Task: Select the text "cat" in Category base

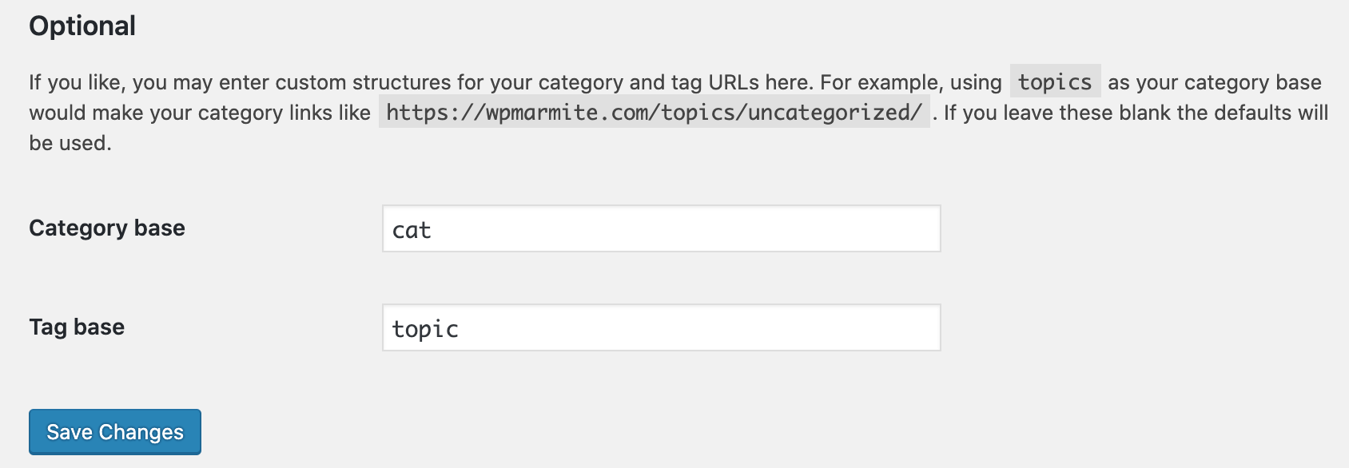Action: [x=411, y=231]
